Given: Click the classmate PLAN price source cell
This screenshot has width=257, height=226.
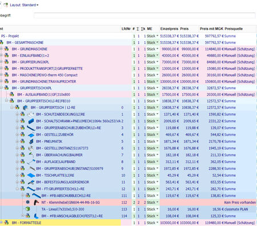Looking at the screenshot, I should [236, 209].
